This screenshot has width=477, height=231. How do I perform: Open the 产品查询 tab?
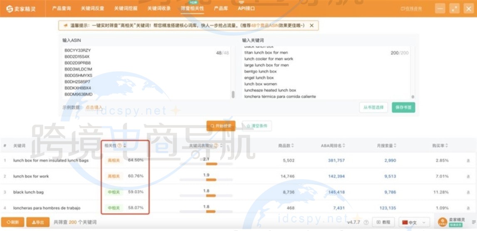(x=62, y=8)
